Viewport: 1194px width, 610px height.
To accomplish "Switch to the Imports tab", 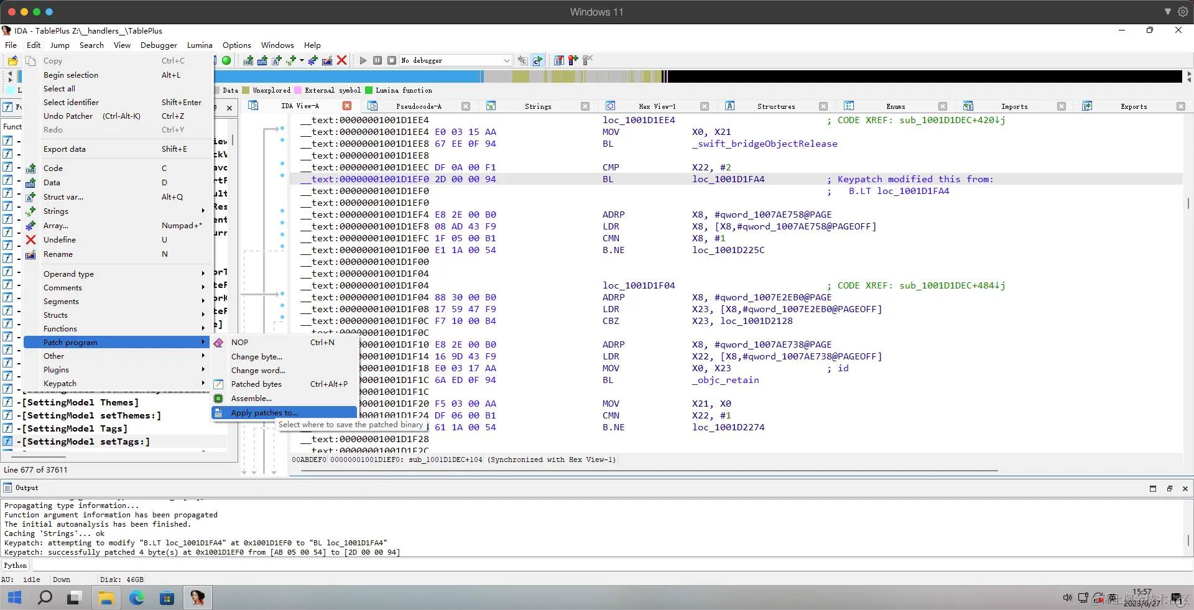I will tap(1015, 106).
